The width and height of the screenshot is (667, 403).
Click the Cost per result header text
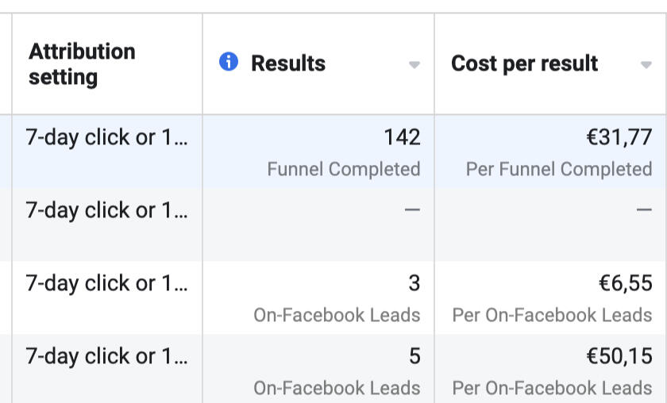click(x=524, y=63)
